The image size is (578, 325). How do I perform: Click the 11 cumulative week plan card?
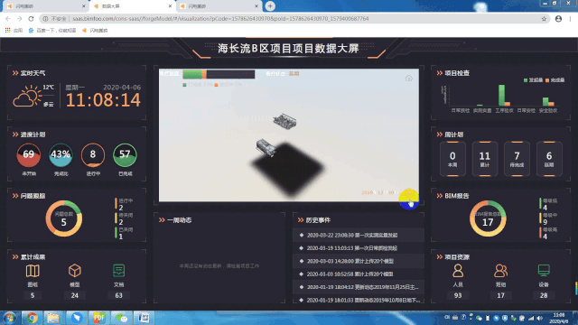[485, 159]
